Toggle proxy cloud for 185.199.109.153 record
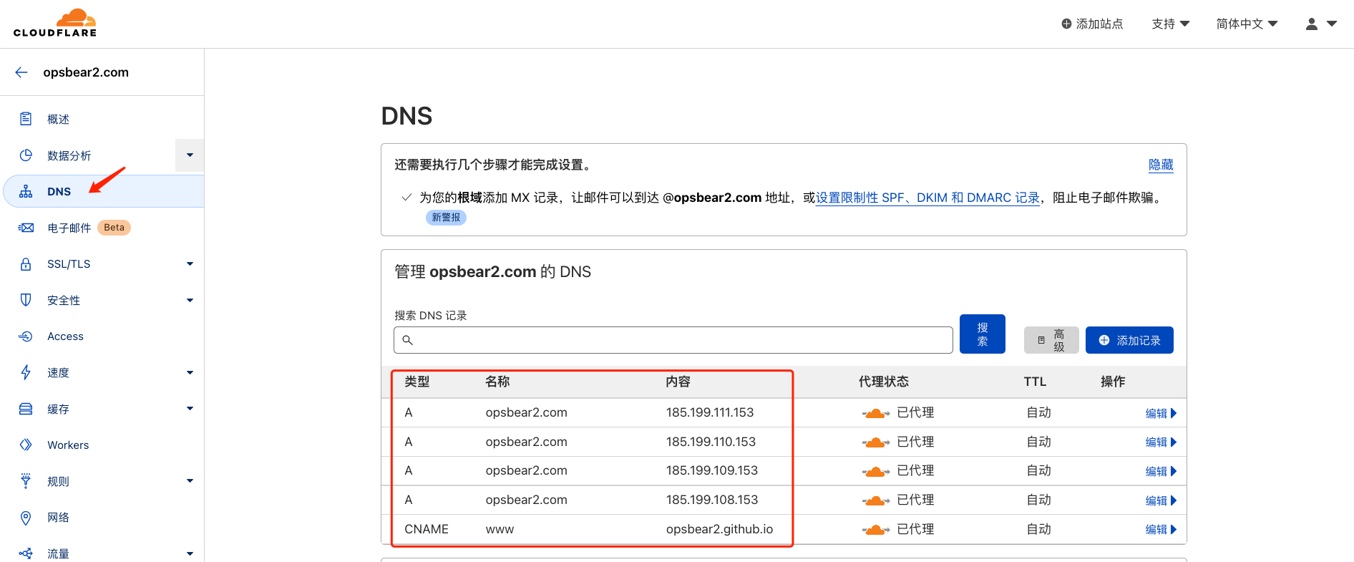This screenshot has height=562, width=1354. [x=875, y=471]
